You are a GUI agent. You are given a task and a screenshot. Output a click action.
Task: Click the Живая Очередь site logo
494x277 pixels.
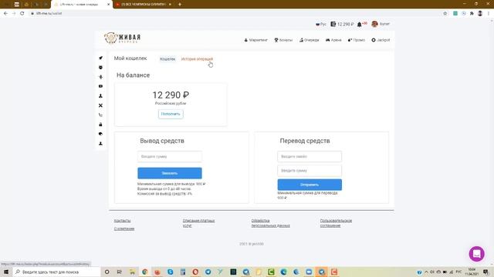tap(122, 38)
